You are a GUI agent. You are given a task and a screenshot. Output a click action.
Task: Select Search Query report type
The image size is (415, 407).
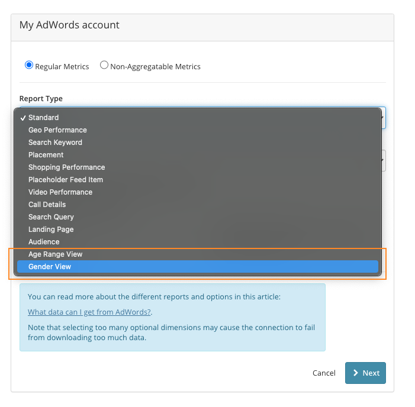point(198,217)
